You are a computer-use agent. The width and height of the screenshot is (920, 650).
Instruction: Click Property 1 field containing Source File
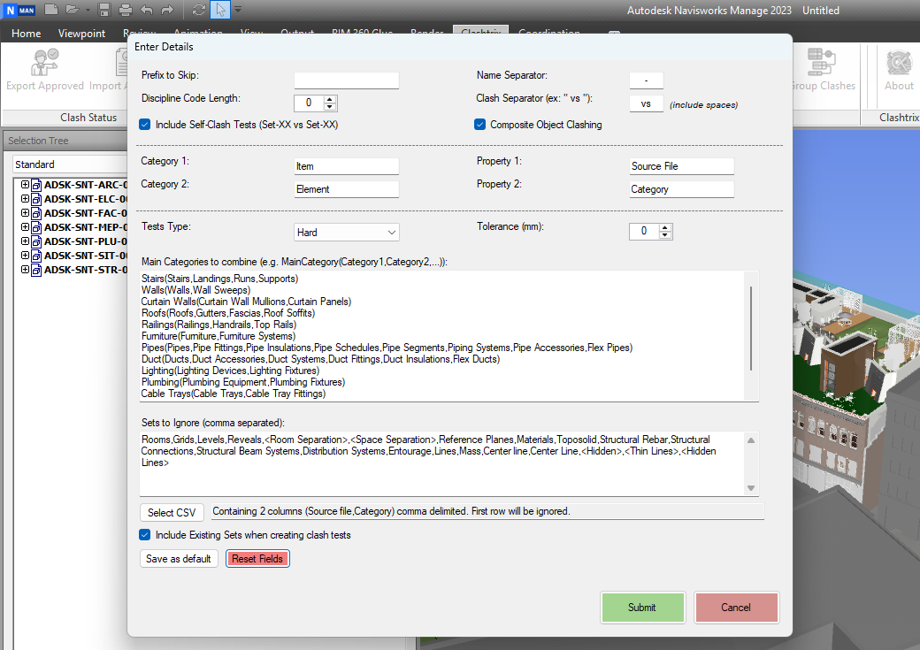click(x=681, y=166)
